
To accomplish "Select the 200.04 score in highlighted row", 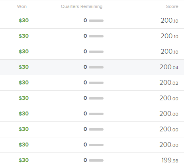I will point(169,67).
